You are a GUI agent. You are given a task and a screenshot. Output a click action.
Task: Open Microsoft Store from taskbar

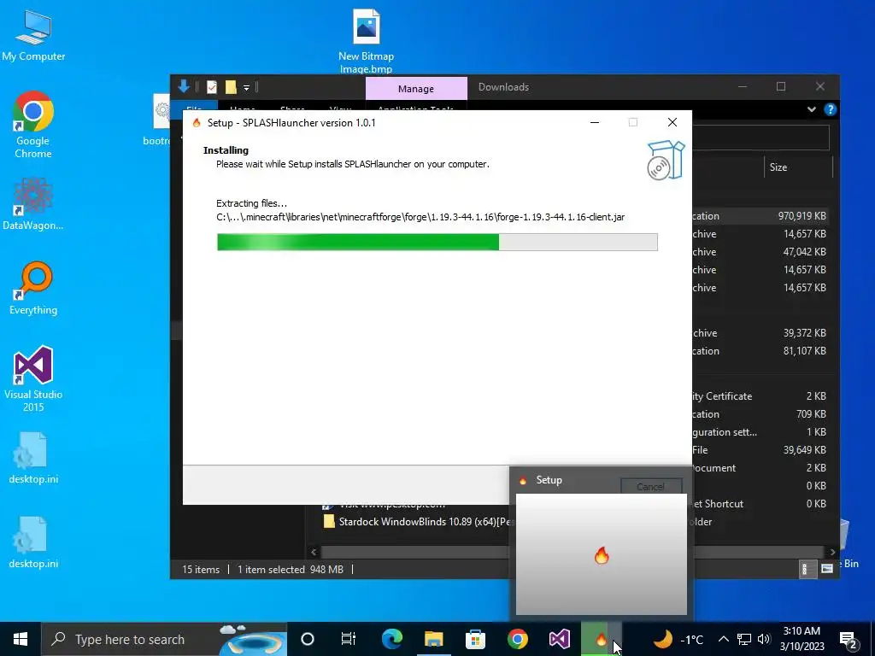(x=475, y=639)
